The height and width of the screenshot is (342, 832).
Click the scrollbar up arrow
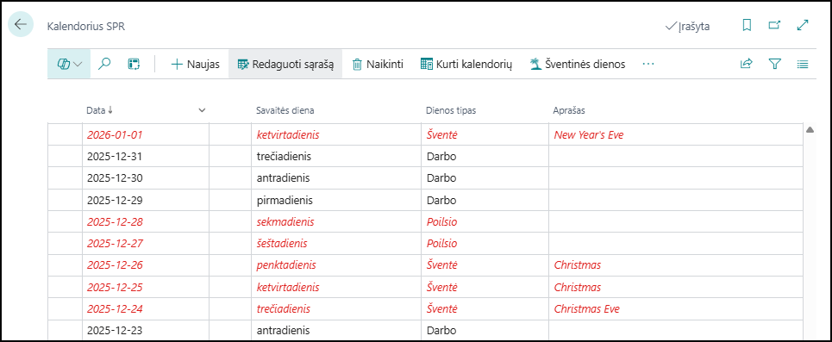click(x=810, y=130)
